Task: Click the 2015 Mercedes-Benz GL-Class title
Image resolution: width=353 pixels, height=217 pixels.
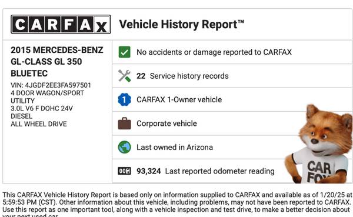Action: pos(56,61)
